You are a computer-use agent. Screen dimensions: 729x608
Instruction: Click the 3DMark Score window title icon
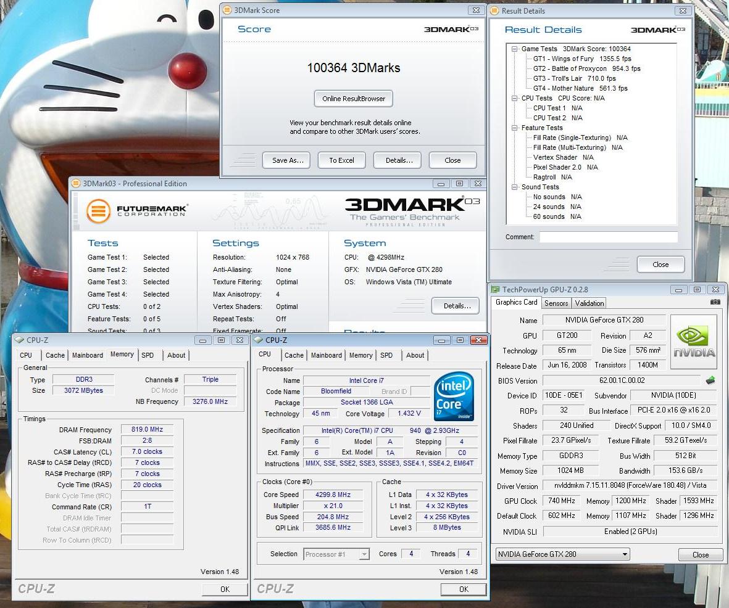[x=227, y=10]
